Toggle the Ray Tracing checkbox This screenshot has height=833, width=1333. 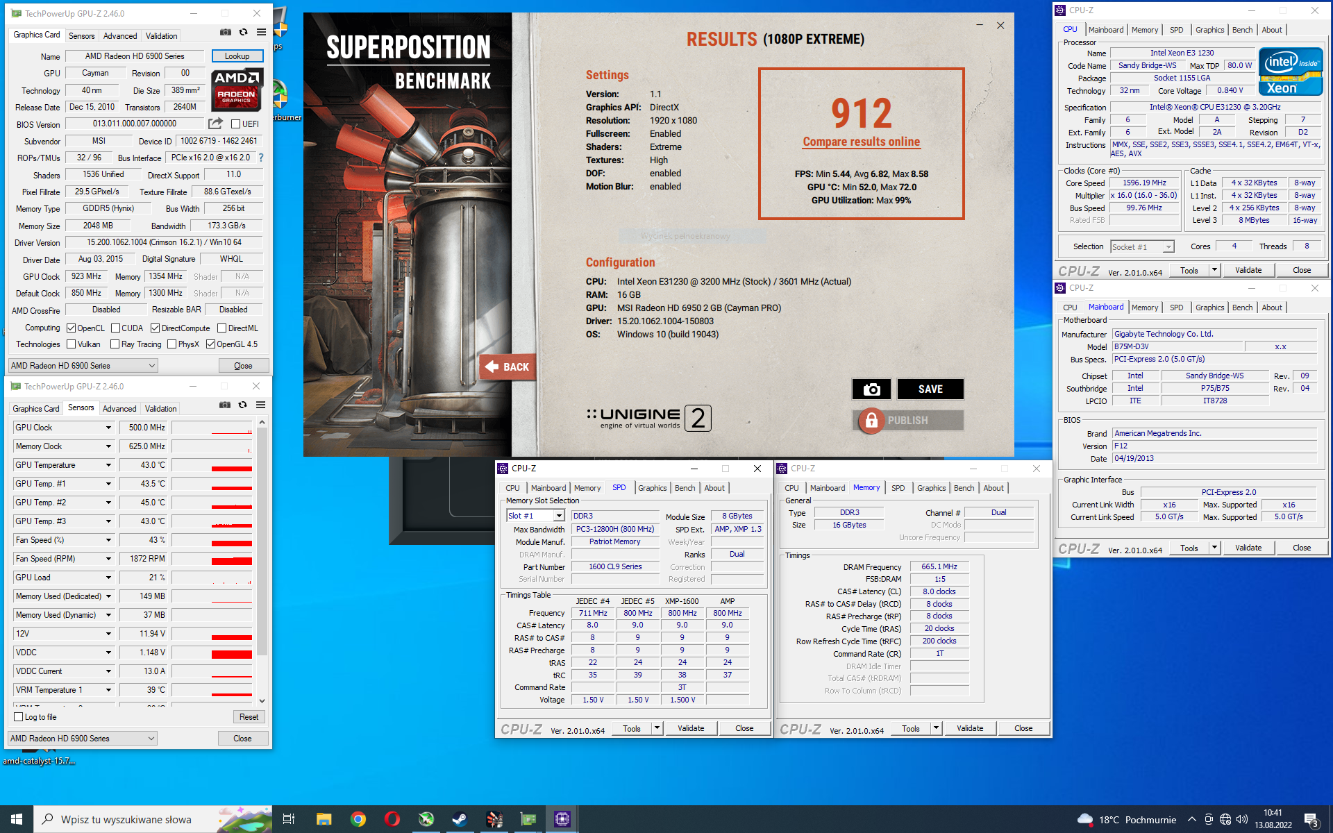coord(115,344)
